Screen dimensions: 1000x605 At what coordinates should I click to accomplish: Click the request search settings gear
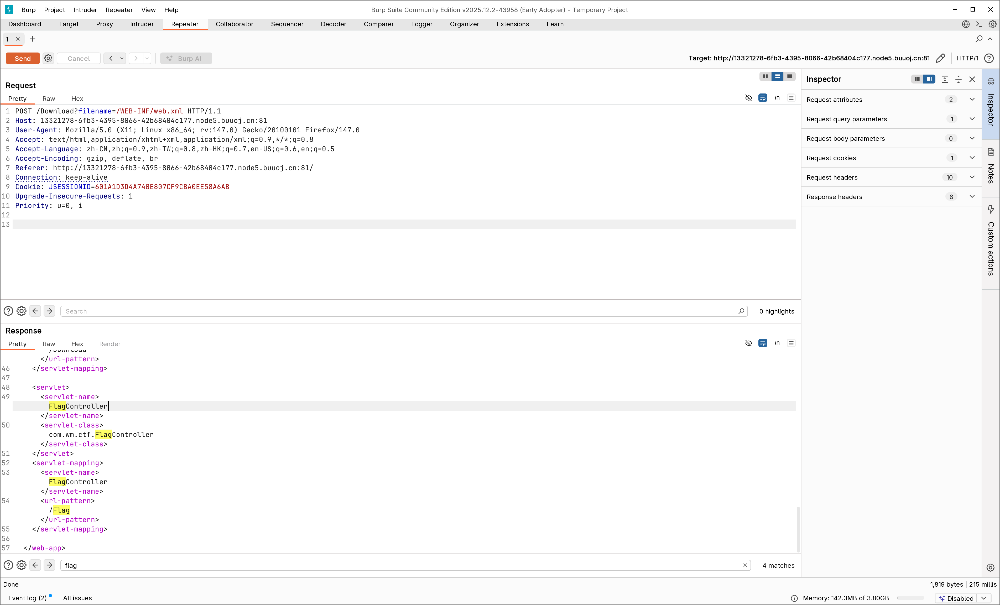[22, 311]
